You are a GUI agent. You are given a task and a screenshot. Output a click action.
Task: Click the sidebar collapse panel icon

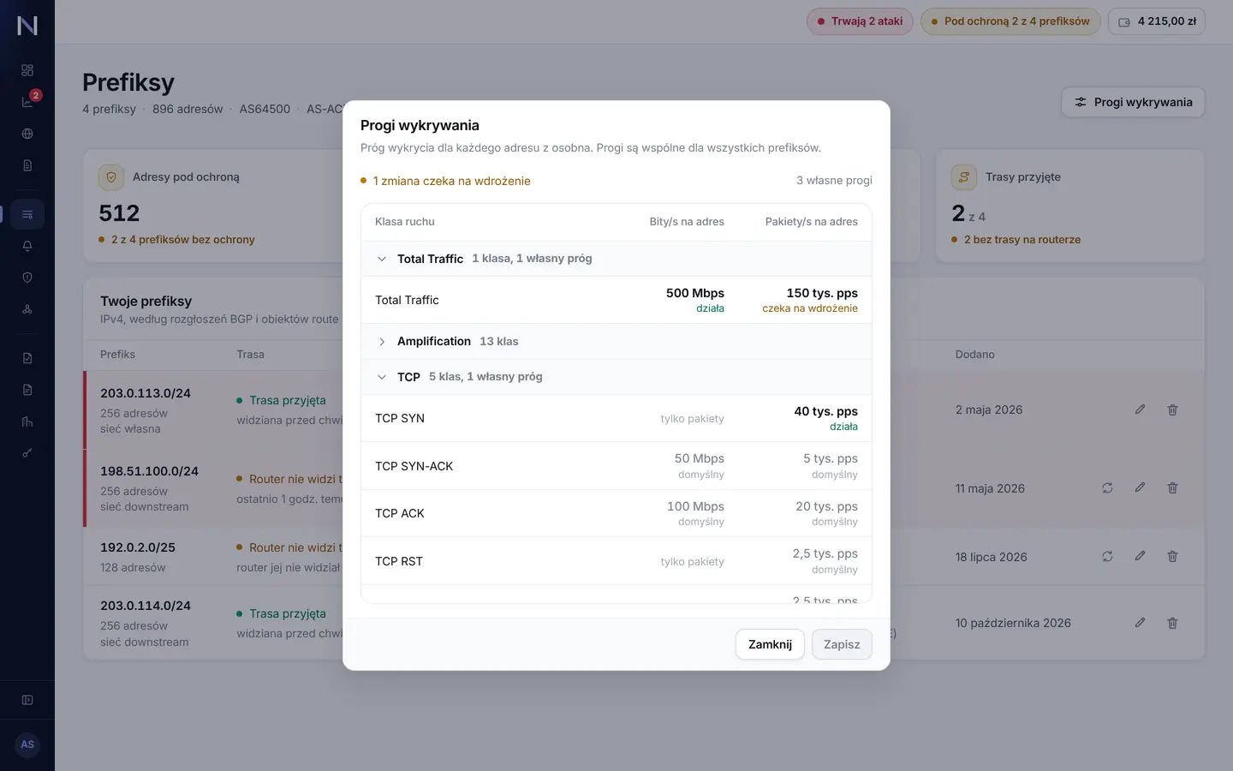click(x=27, y=700)
